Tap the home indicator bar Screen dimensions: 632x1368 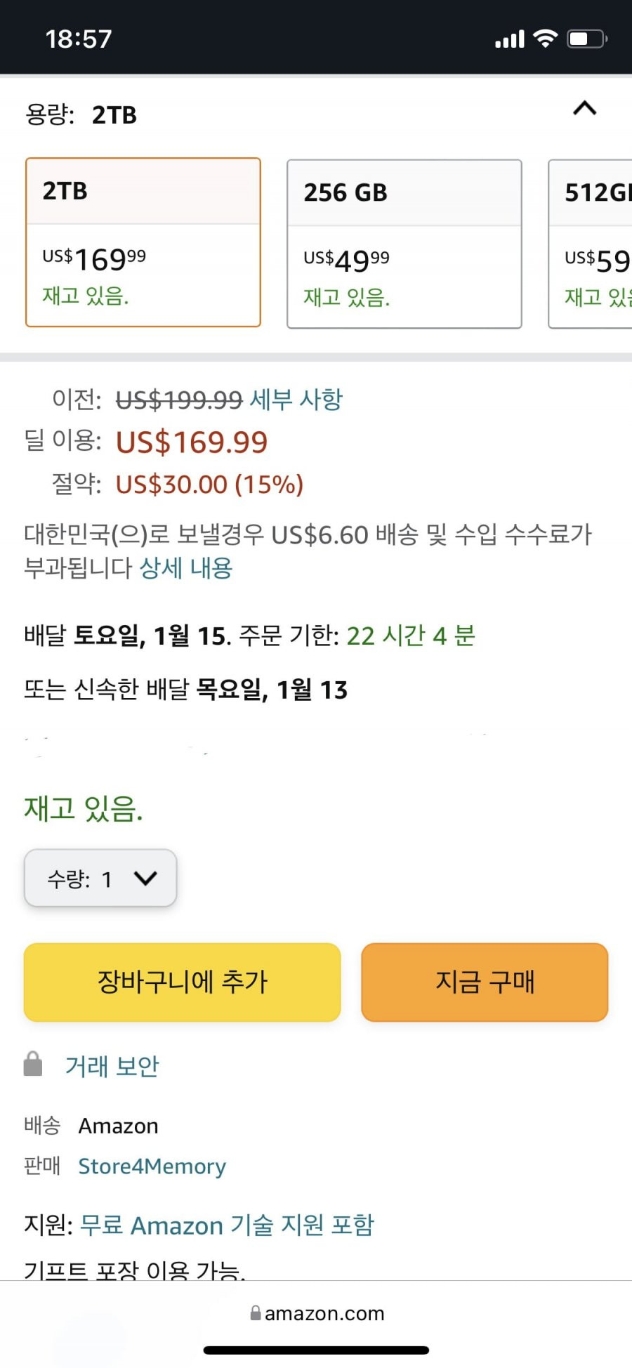pos(316,1350)
